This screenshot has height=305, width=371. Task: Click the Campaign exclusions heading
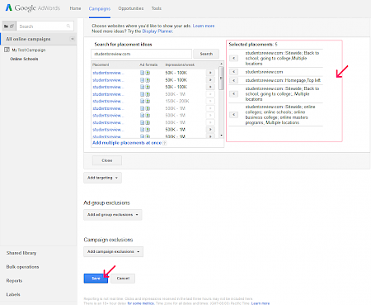coord(108,240)
